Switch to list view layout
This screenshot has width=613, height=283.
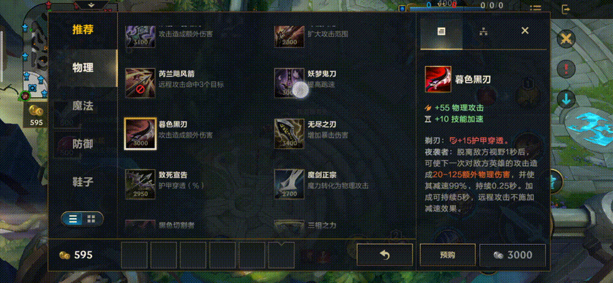coord(73,219)
